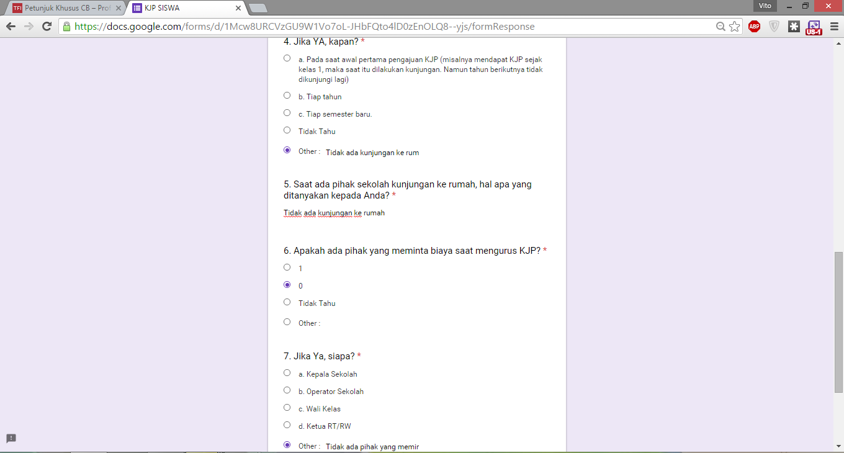Viewport: 844px width, 453px height.
Task: Click question text '4. Jika YA, kapan?'
Action: click(x=321, y=42)
